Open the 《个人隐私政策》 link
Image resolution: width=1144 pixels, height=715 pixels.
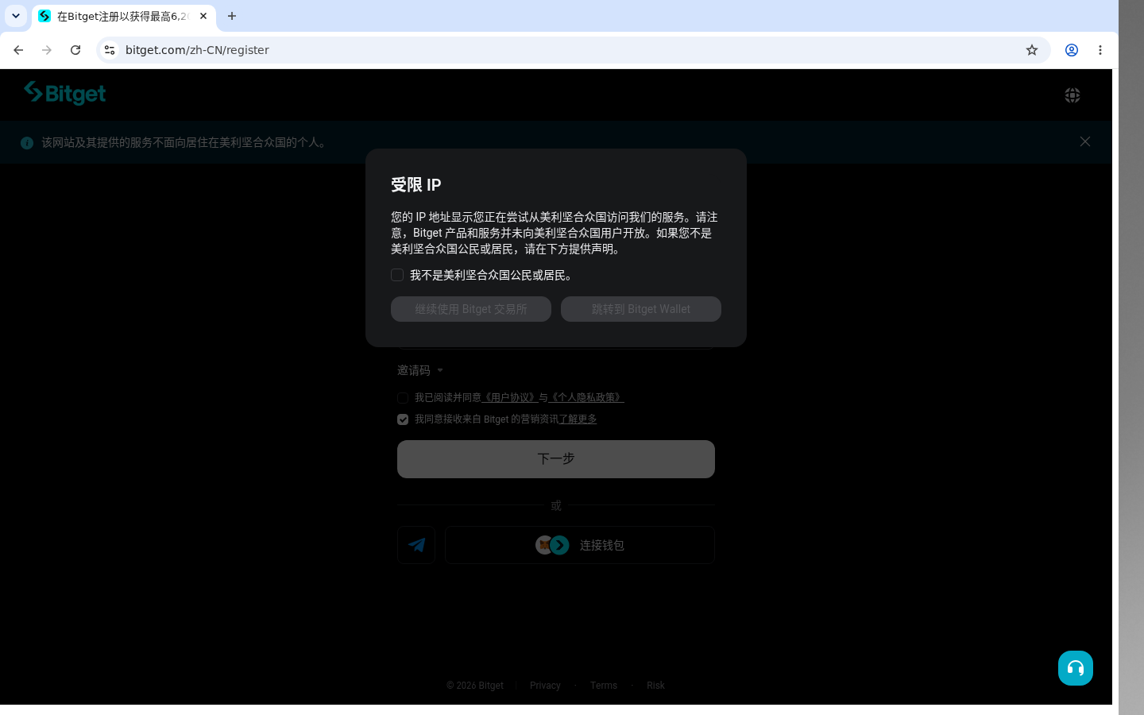point(586,397)
